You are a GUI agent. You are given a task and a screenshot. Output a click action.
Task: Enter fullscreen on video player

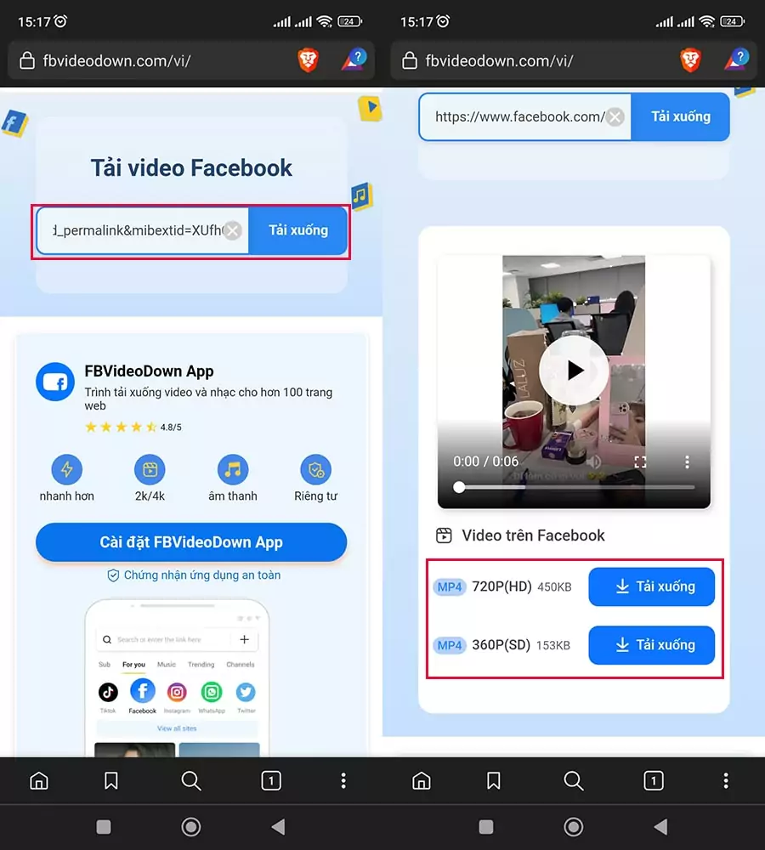640,462
